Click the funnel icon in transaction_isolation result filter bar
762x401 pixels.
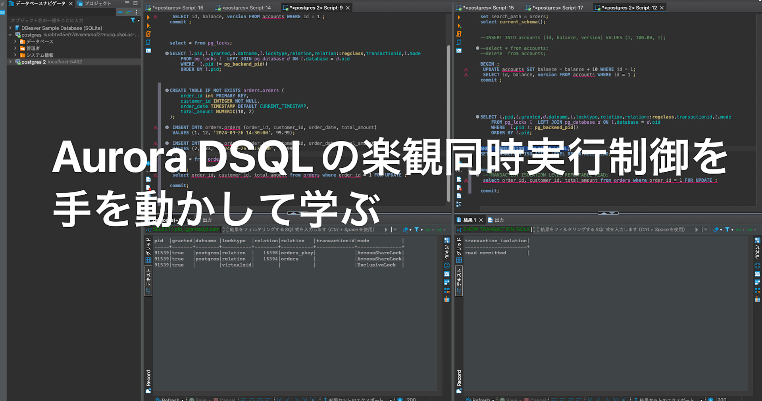[x=727, y=230]
